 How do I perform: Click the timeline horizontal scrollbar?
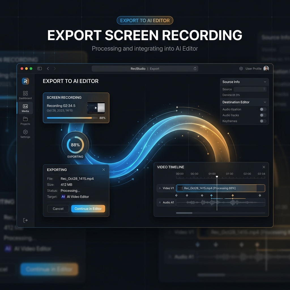184,213
